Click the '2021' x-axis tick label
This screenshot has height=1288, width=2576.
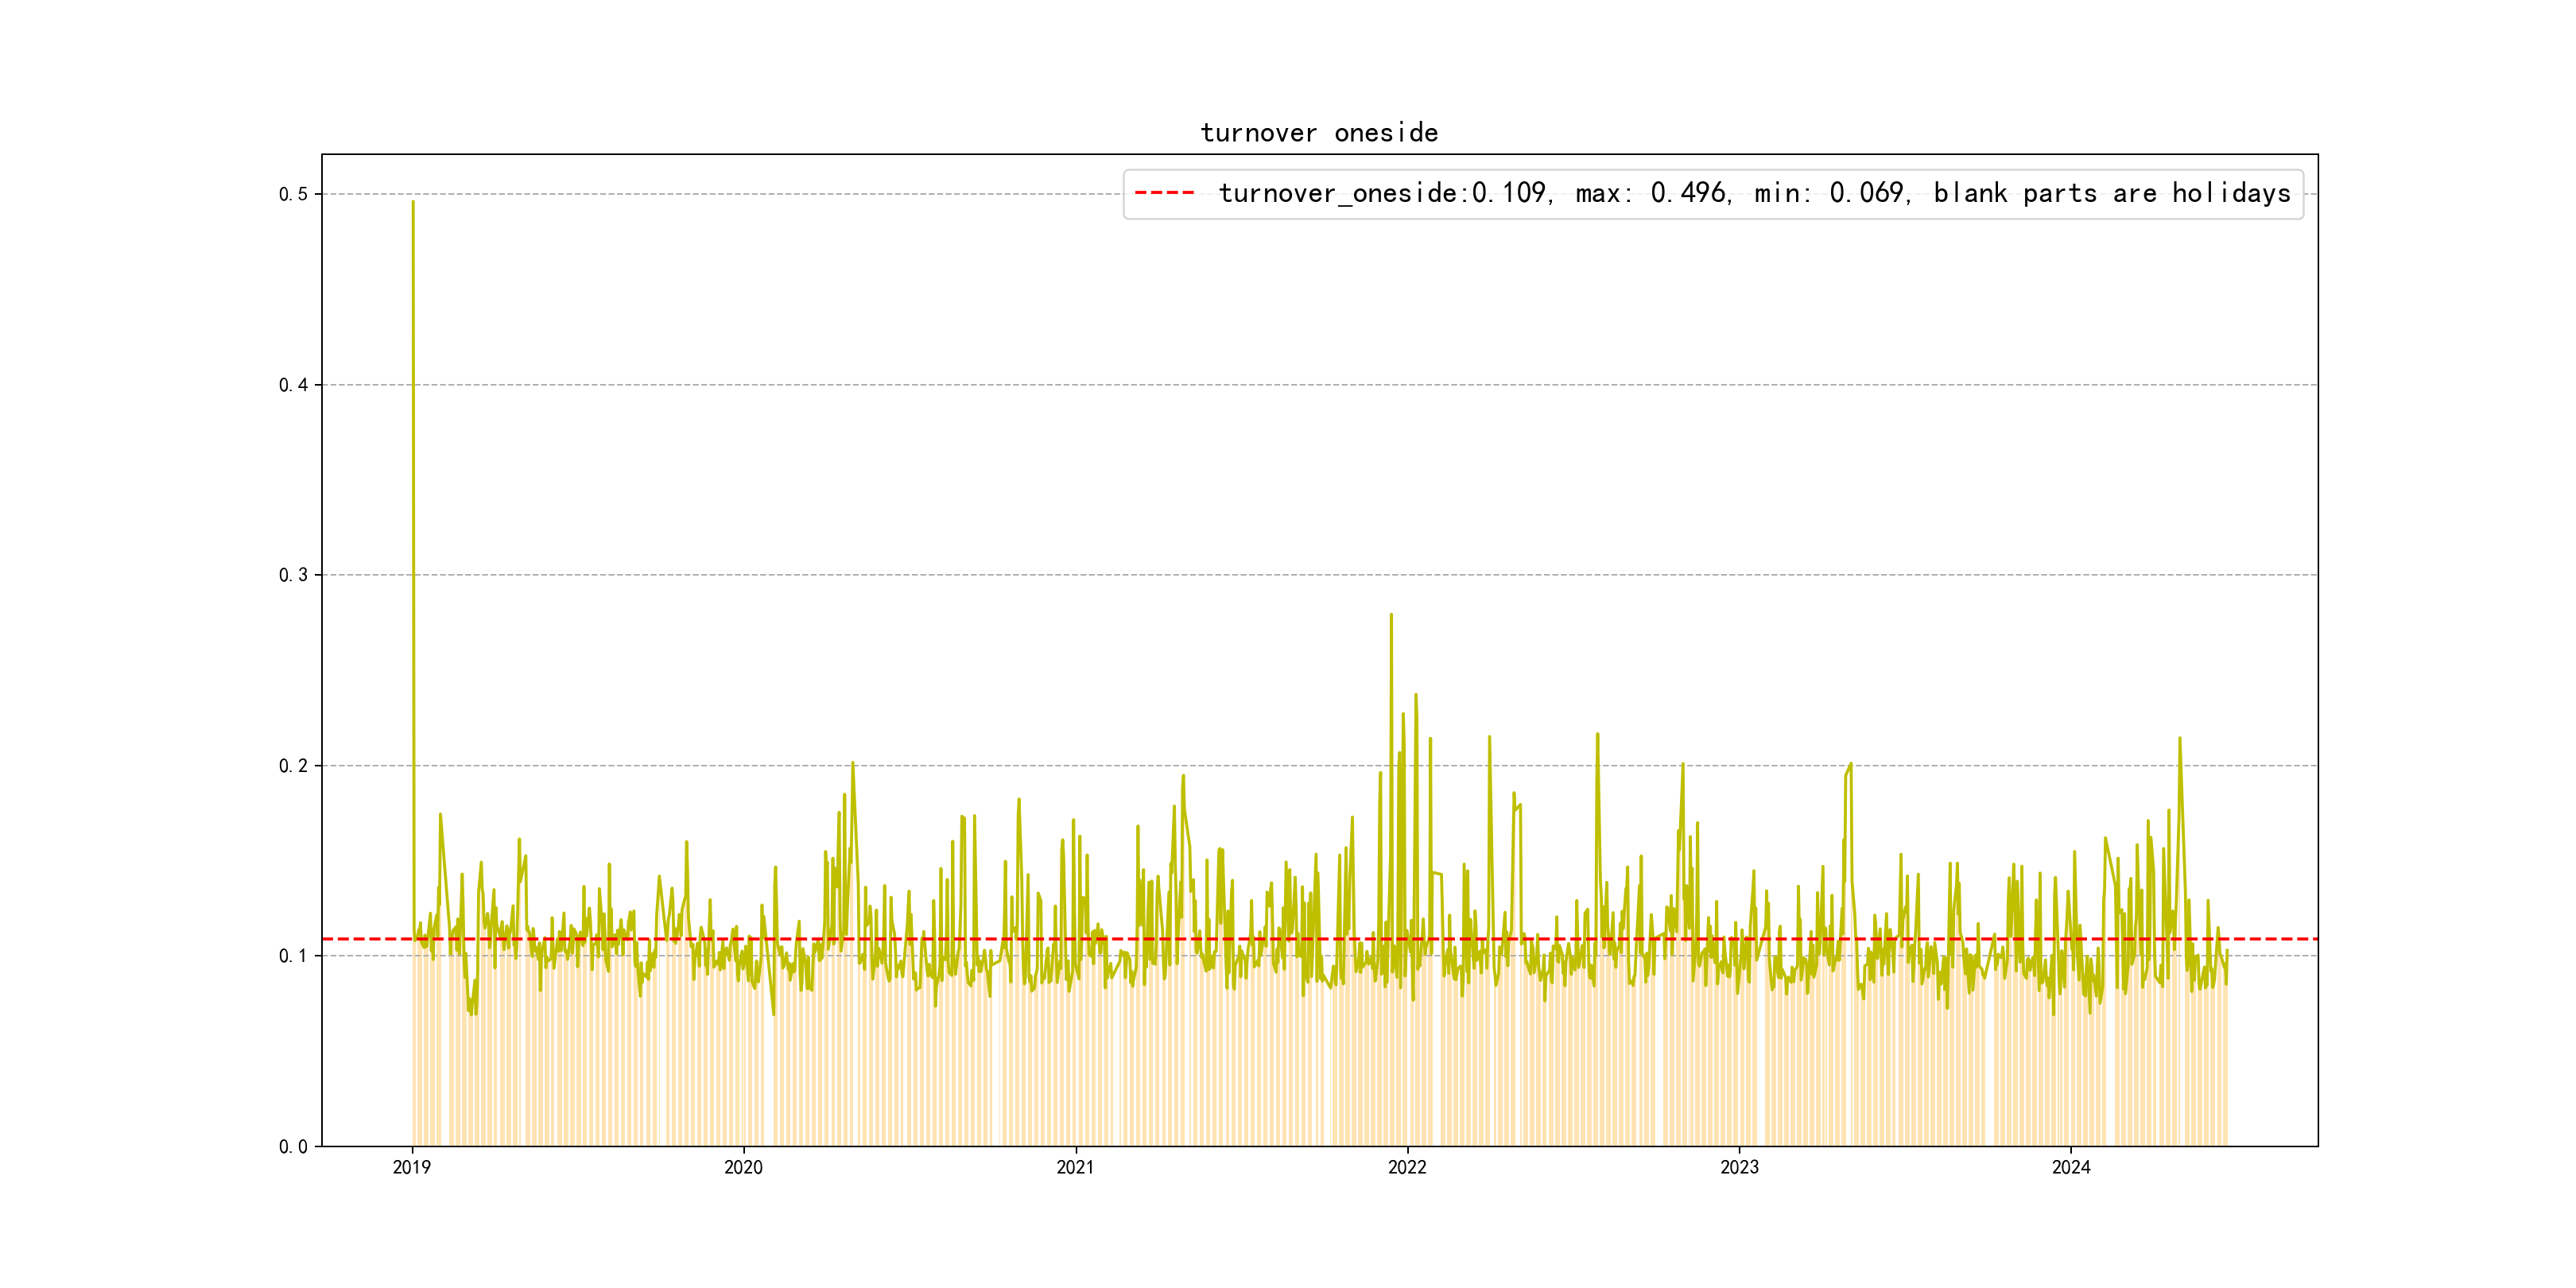coord(1075,1167)
